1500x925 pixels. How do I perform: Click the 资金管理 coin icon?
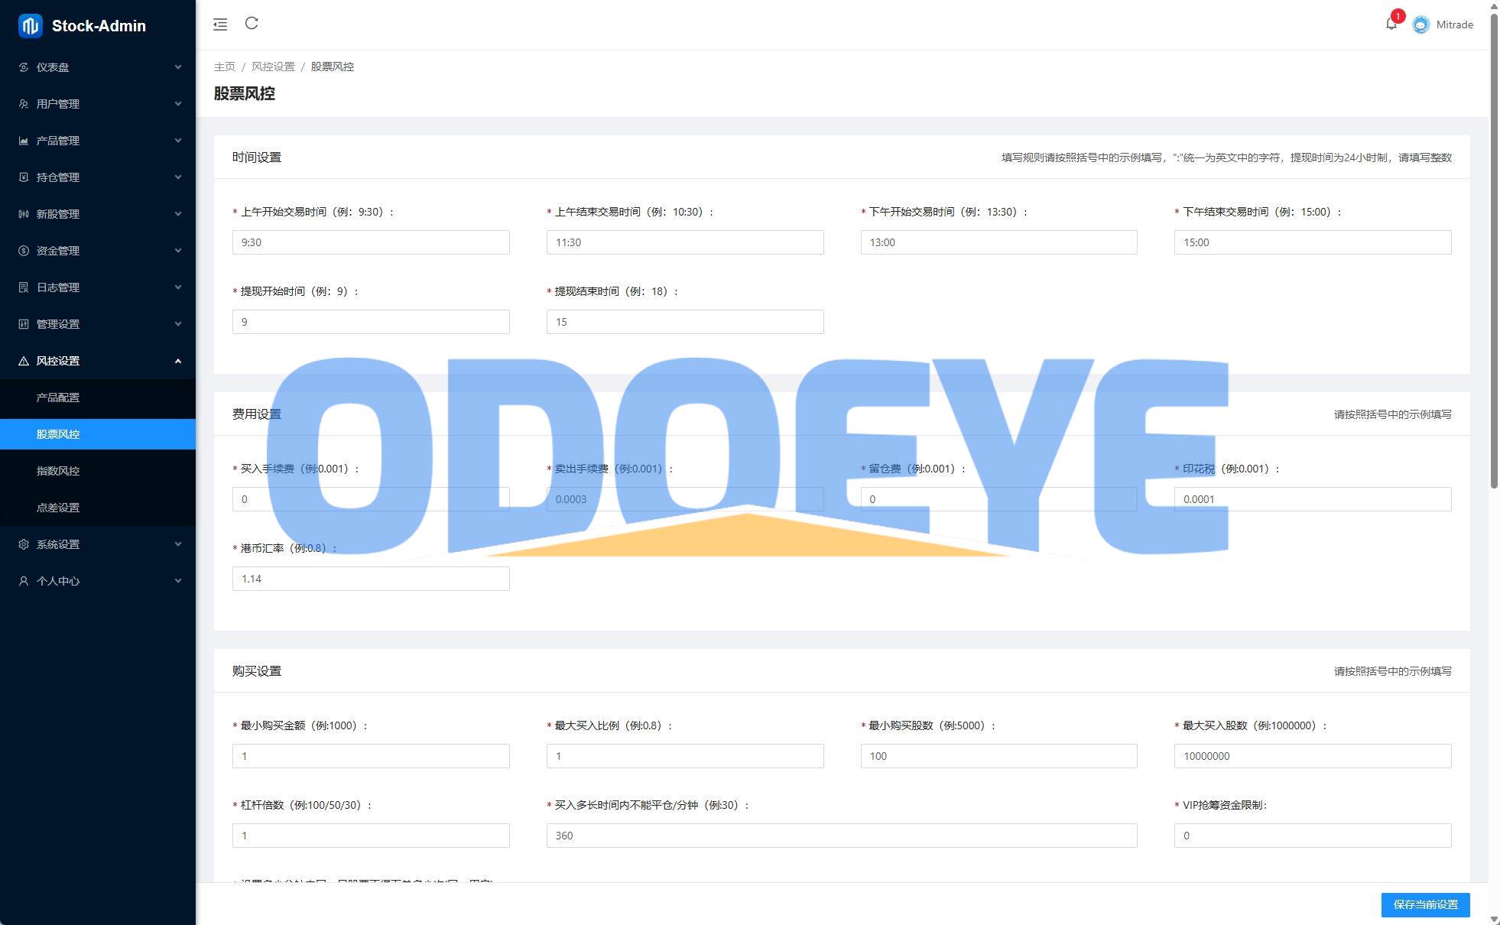[24, 251]
